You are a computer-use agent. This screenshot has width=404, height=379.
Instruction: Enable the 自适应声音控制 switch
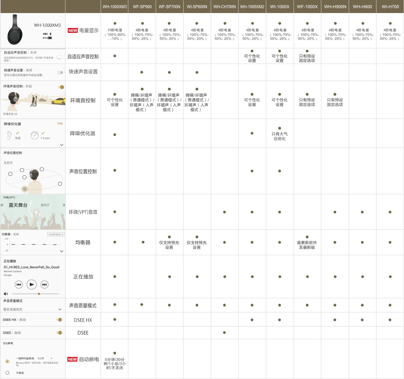60,57
